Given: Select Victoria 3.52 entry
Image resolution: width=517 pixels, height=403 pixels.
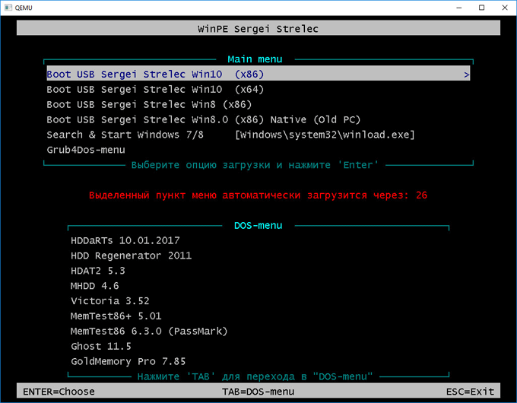Looking at the screenshot, I should coord(110,301).
